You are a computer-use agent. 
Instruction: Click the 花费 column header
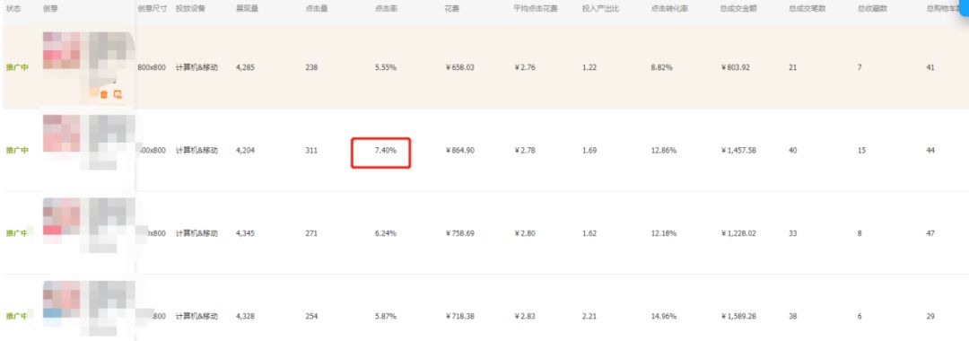point(451,10)
